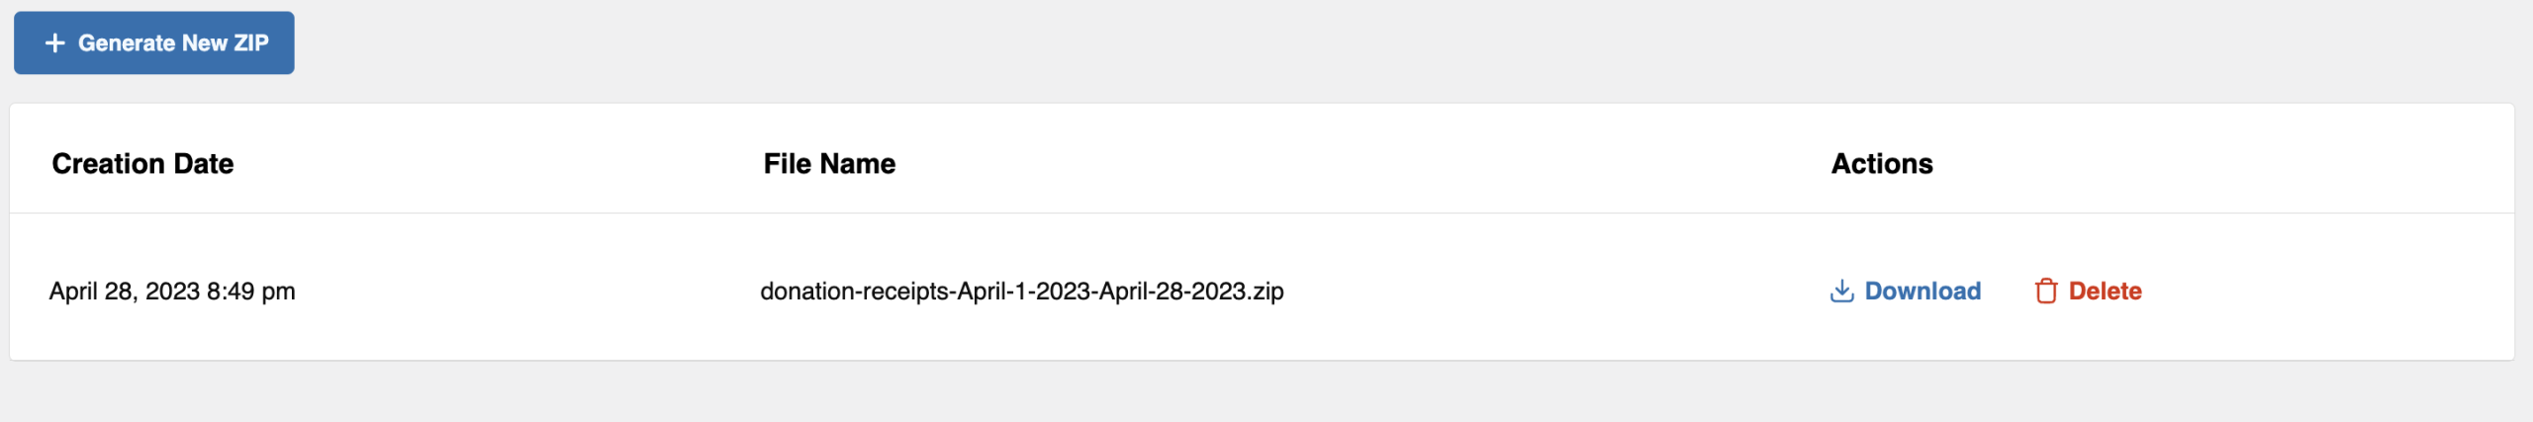Click the word Delete in the Actions column

pyautogui.click(x=2105, y=291)
